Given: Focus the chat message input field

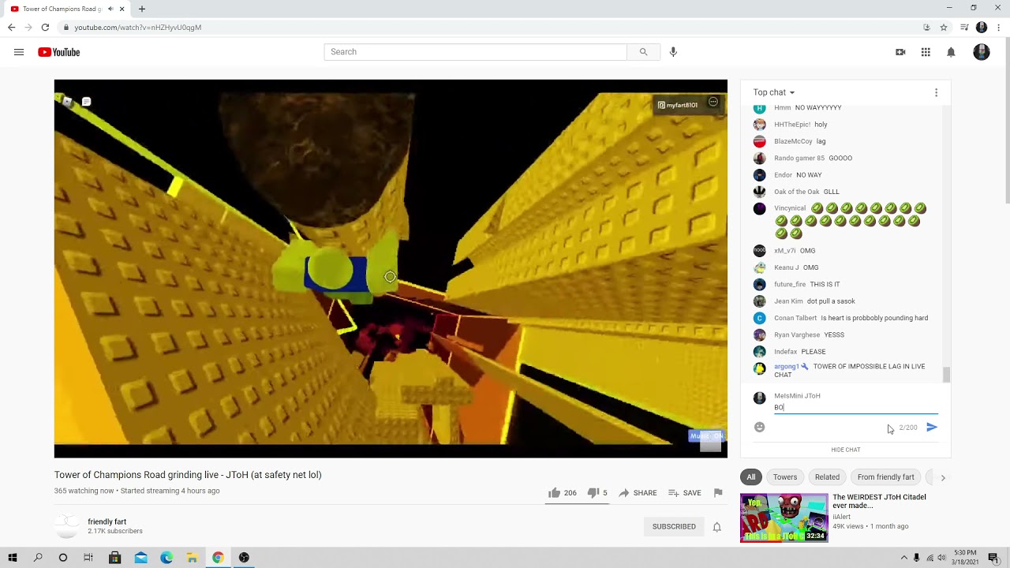Looking at the screenshot, I should coord(855,407).
